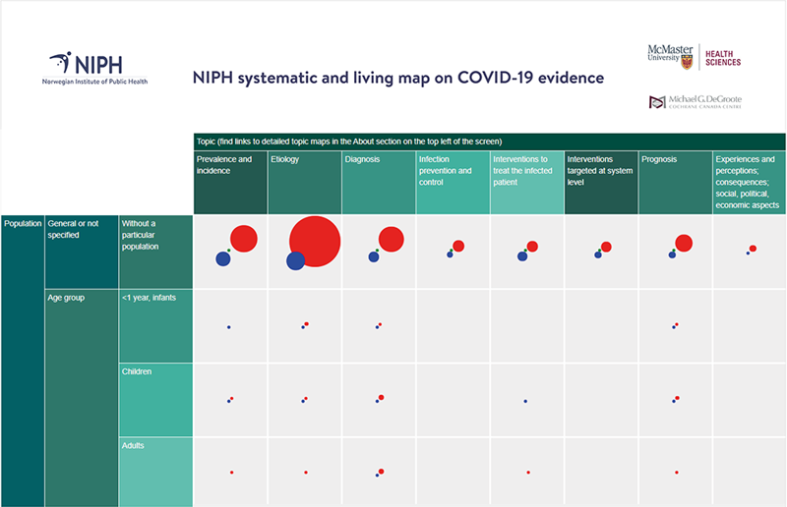Screen dimensions: 787x507
Task: Select the large red bubble under Etiology
Action: [x=315, y=241]
